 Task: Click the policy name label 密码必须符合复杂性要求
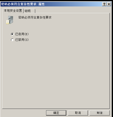pyautogui.click(x=35, y=17)
